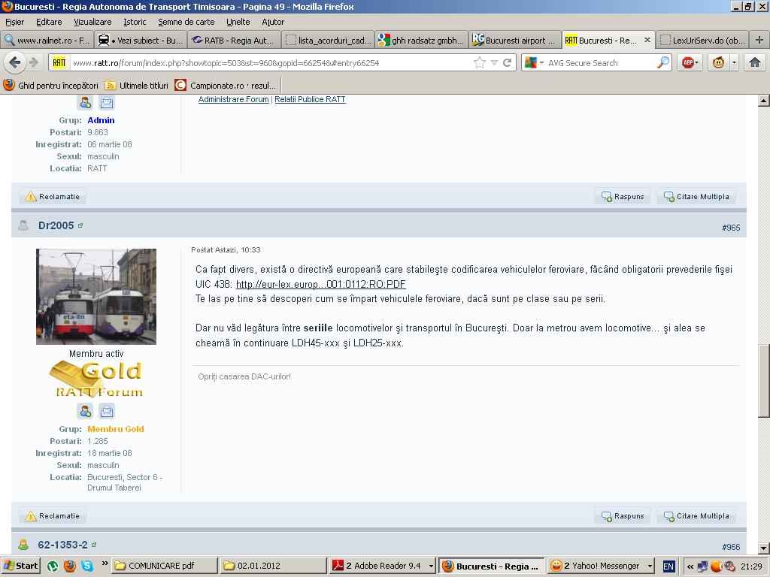Switch to RATB - Regia Aut... tab
770x577 pixels.
pyautogui.click(x=234, y=41)
